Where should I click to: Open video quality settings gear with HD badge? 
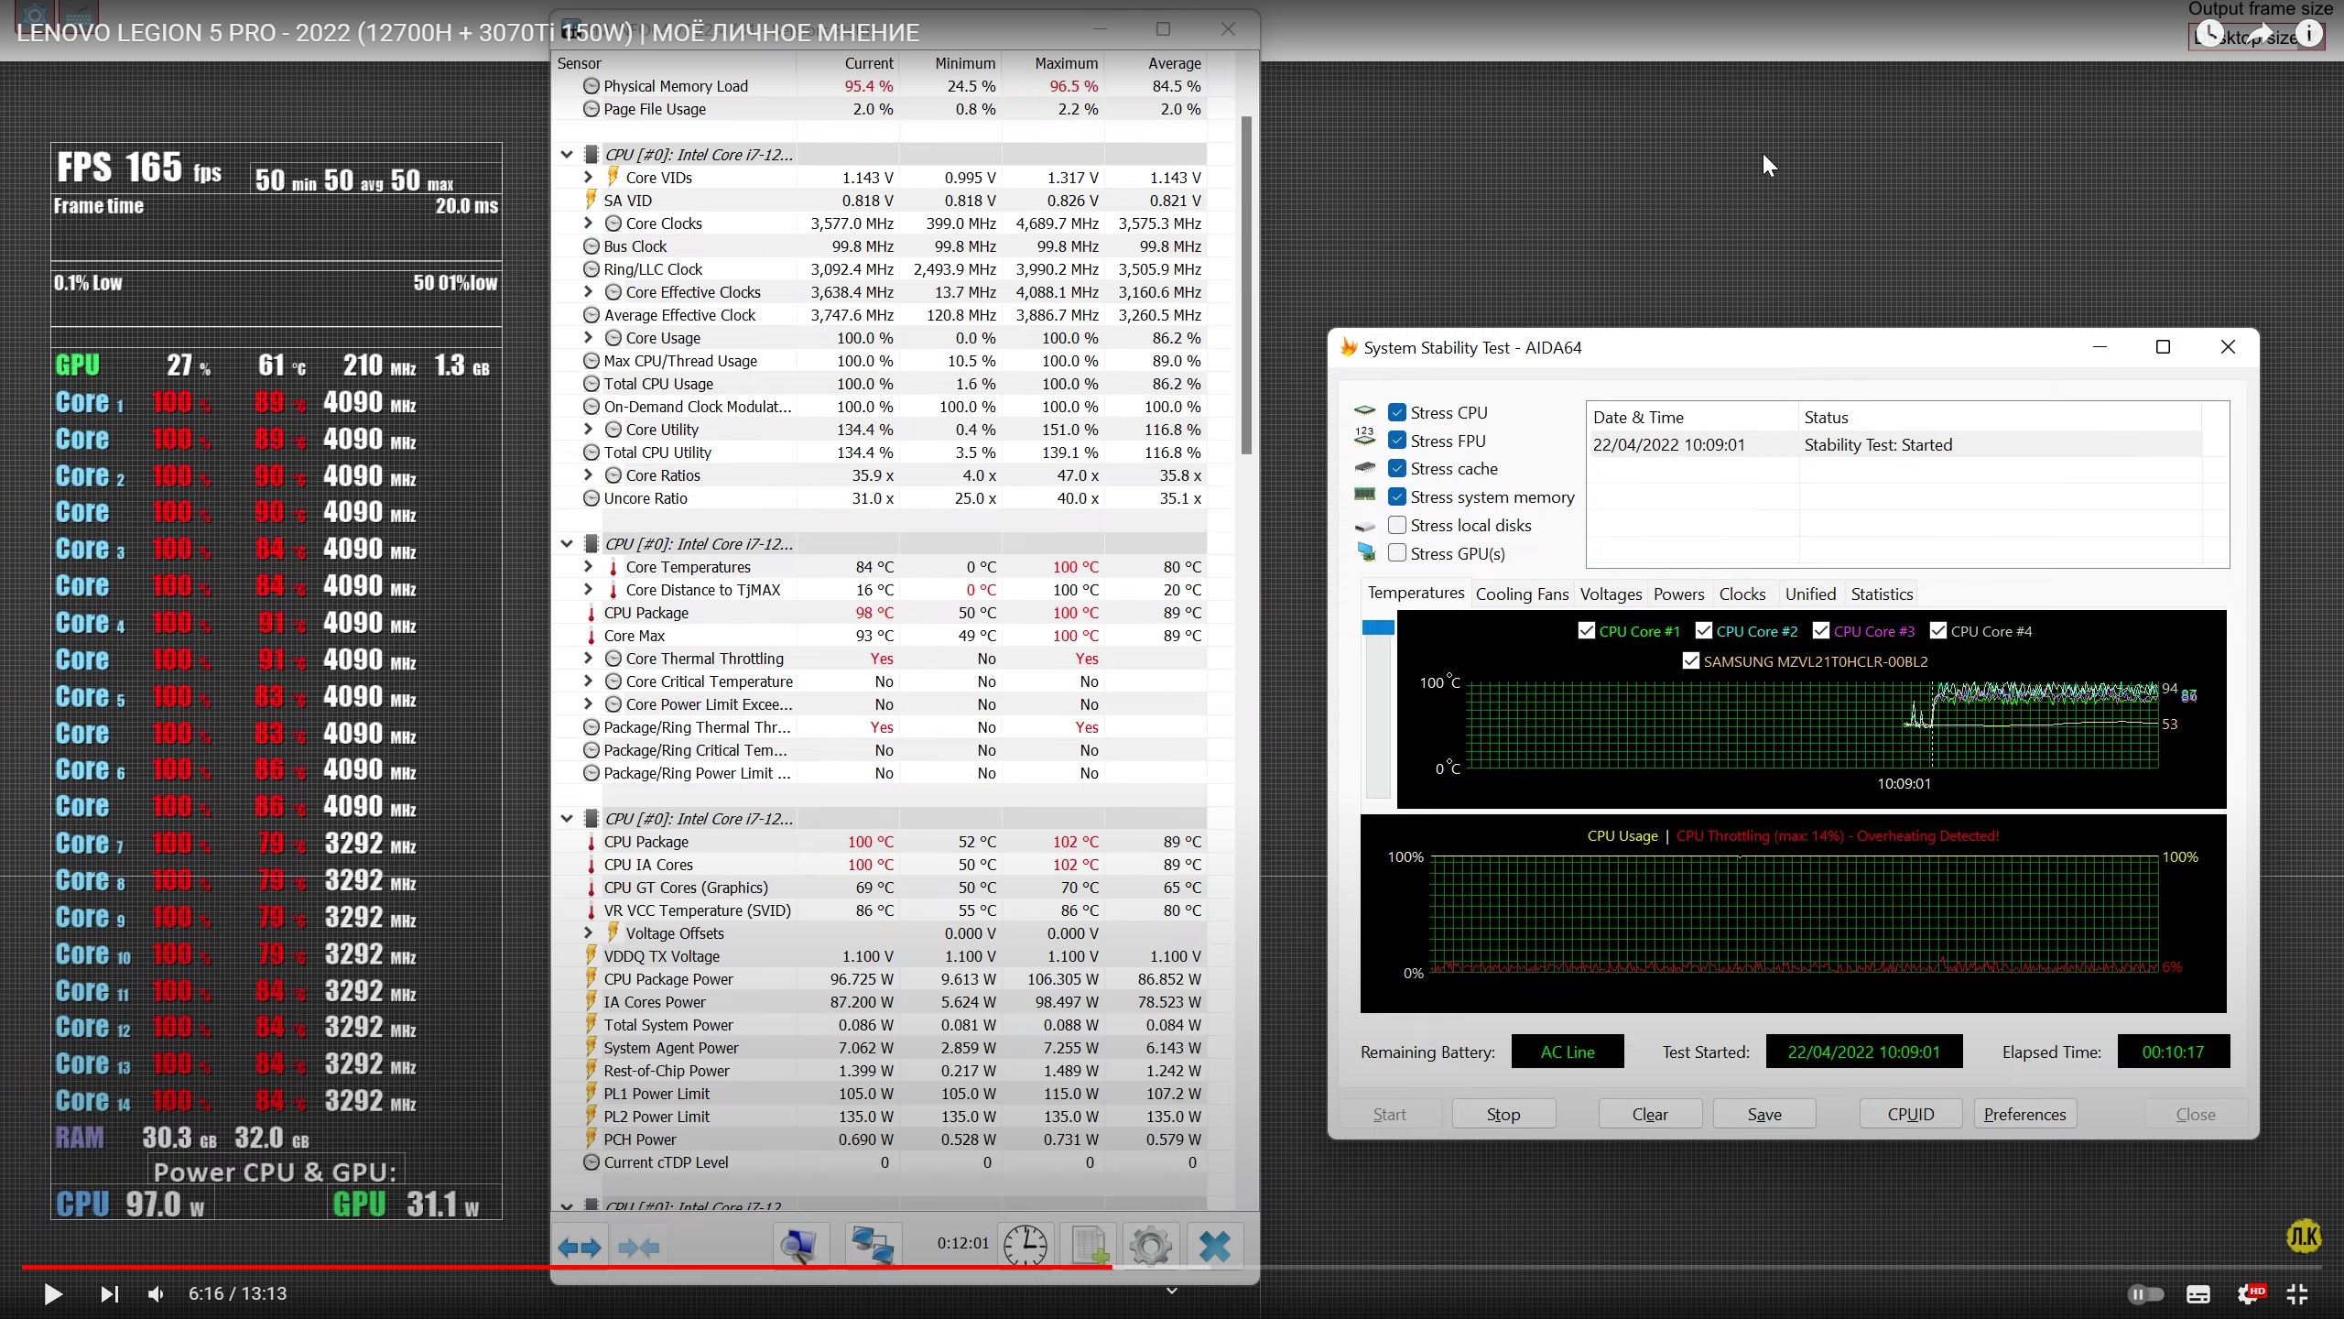2248,1294
